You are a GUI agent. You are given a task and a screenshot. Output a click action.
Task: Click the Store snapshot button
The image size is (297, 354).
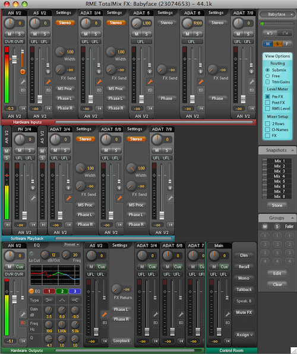(277, 205)
